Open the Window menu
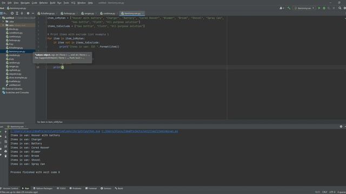Screen dimensions: 346x194 click(x=82, y=3)
